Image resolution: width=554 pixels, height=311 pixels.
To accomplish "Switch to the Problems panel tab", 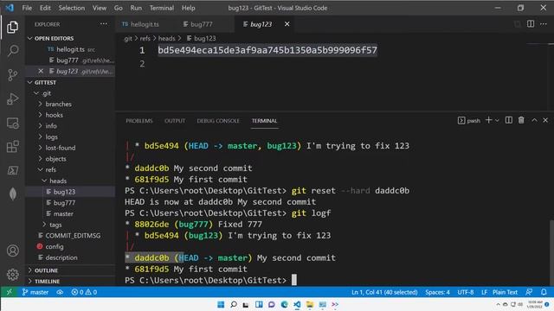I will coord(139,121).
